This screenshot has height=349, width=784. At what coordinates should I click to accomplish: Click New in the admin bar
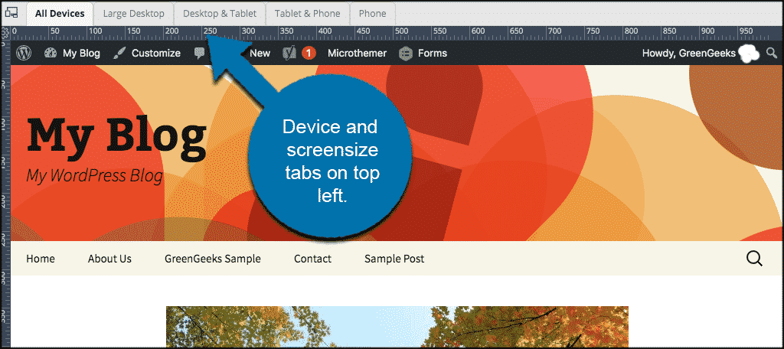tap(260, 53)
